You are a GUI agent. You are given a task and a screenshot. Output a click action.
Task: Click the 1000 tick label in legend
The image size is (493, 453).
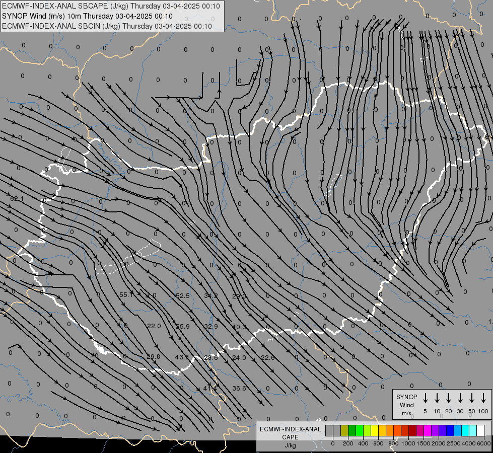click(x=408, y=443)
